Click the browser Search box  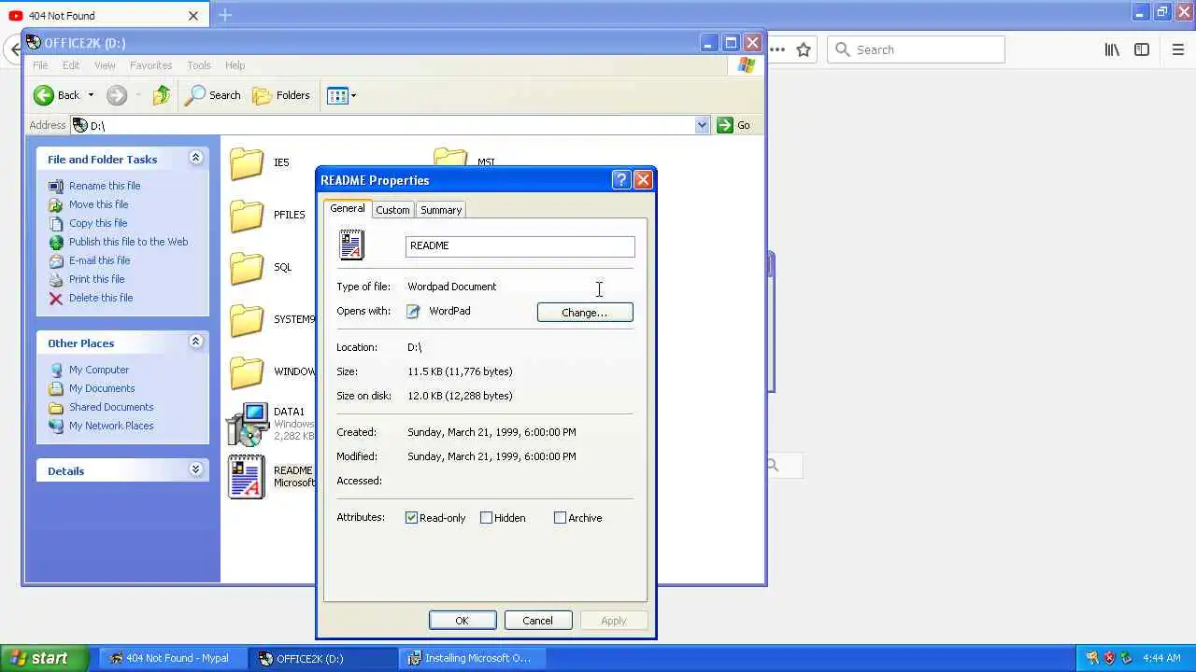point(916,49)
